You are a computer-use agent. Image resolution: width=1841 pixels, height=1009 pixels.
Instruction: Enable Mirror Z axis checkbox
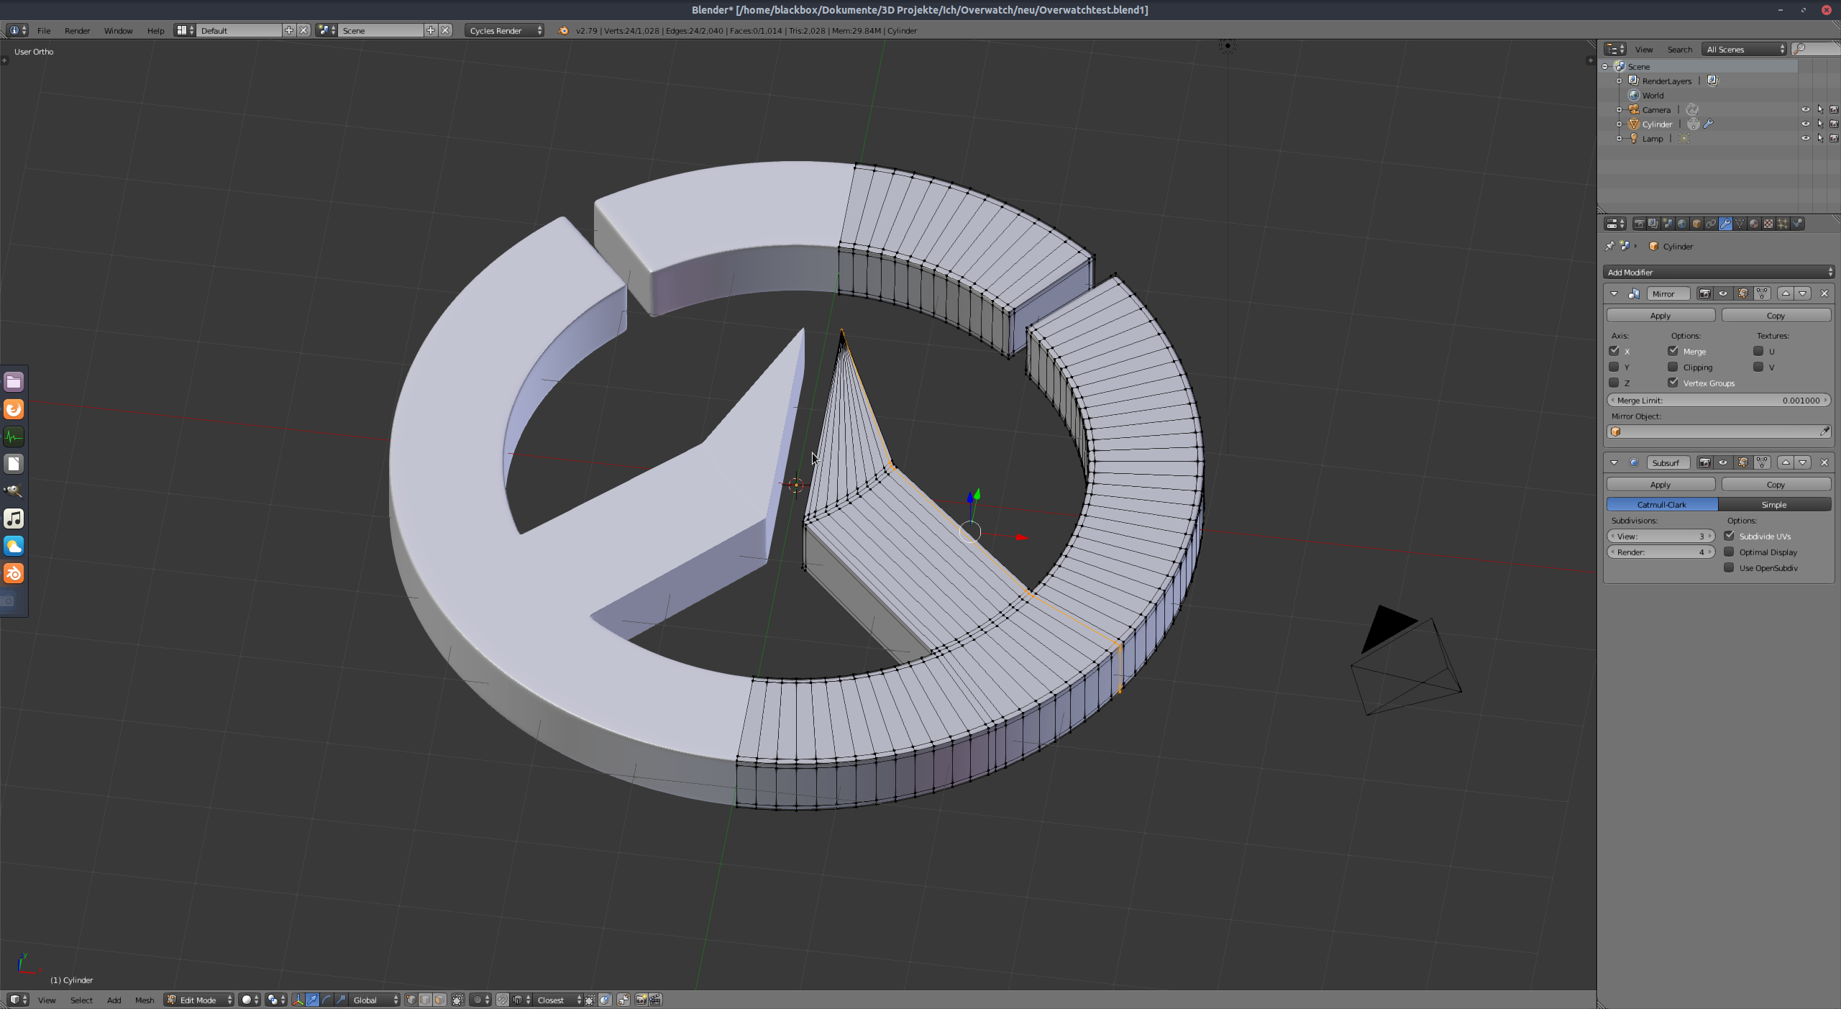(1614, 383)
